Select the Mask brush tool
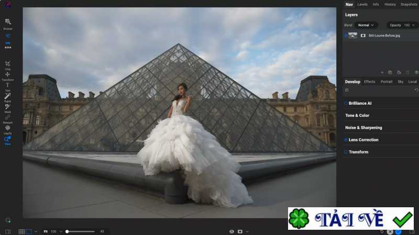419x235 pixels. tap(7, 108)
